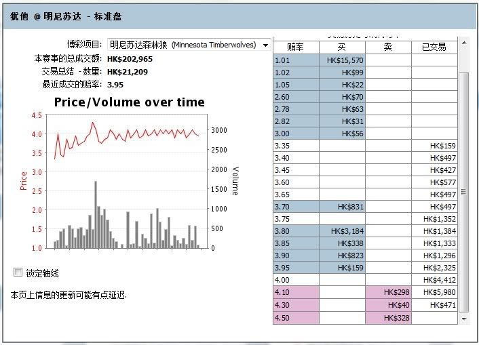
Task: Choose the HK$3,184 buy cell at 3.80
Action: pos(342,231)
